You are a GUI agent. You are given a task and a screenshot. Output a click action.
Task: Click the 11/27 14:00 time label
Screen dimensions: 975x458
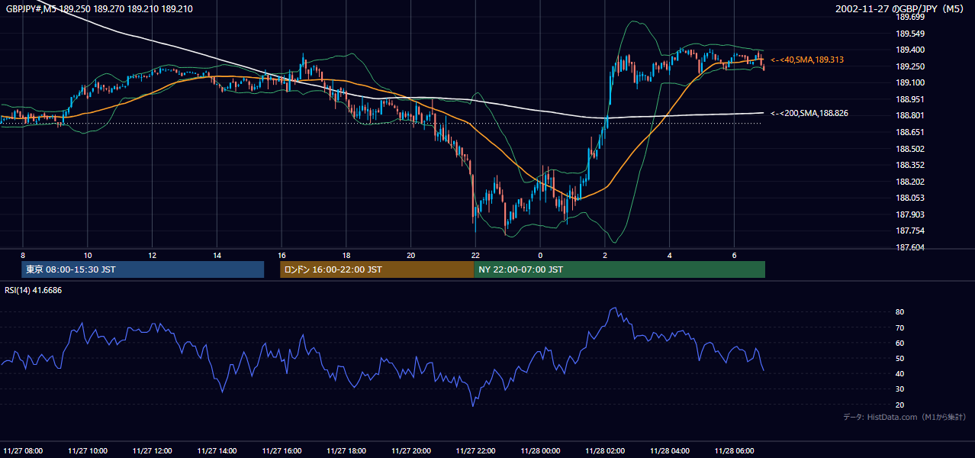[x=217, y=450]
